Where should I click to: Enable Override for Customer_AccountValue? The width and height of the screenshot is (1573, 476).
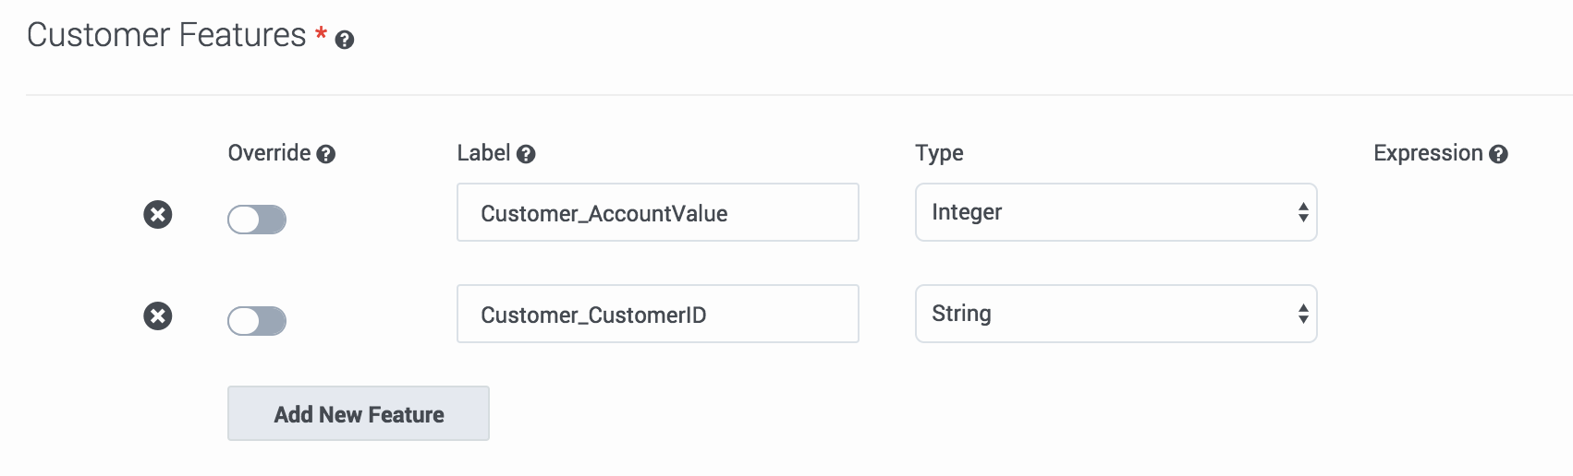[x=257, y=220]
